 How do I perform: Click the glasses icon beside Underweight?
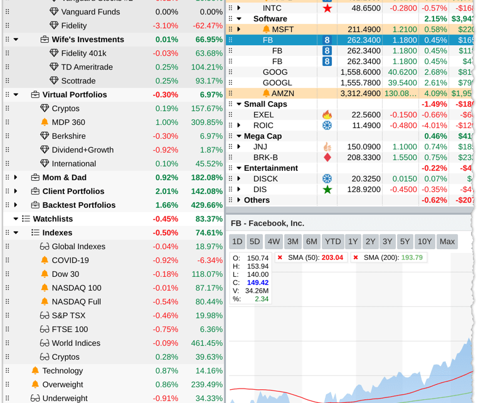(x=35, y=398)
